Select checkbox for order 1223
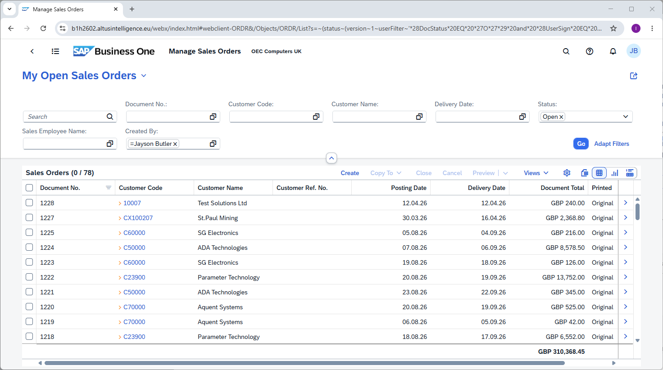663x370 pixels. [x=29, y=262]
